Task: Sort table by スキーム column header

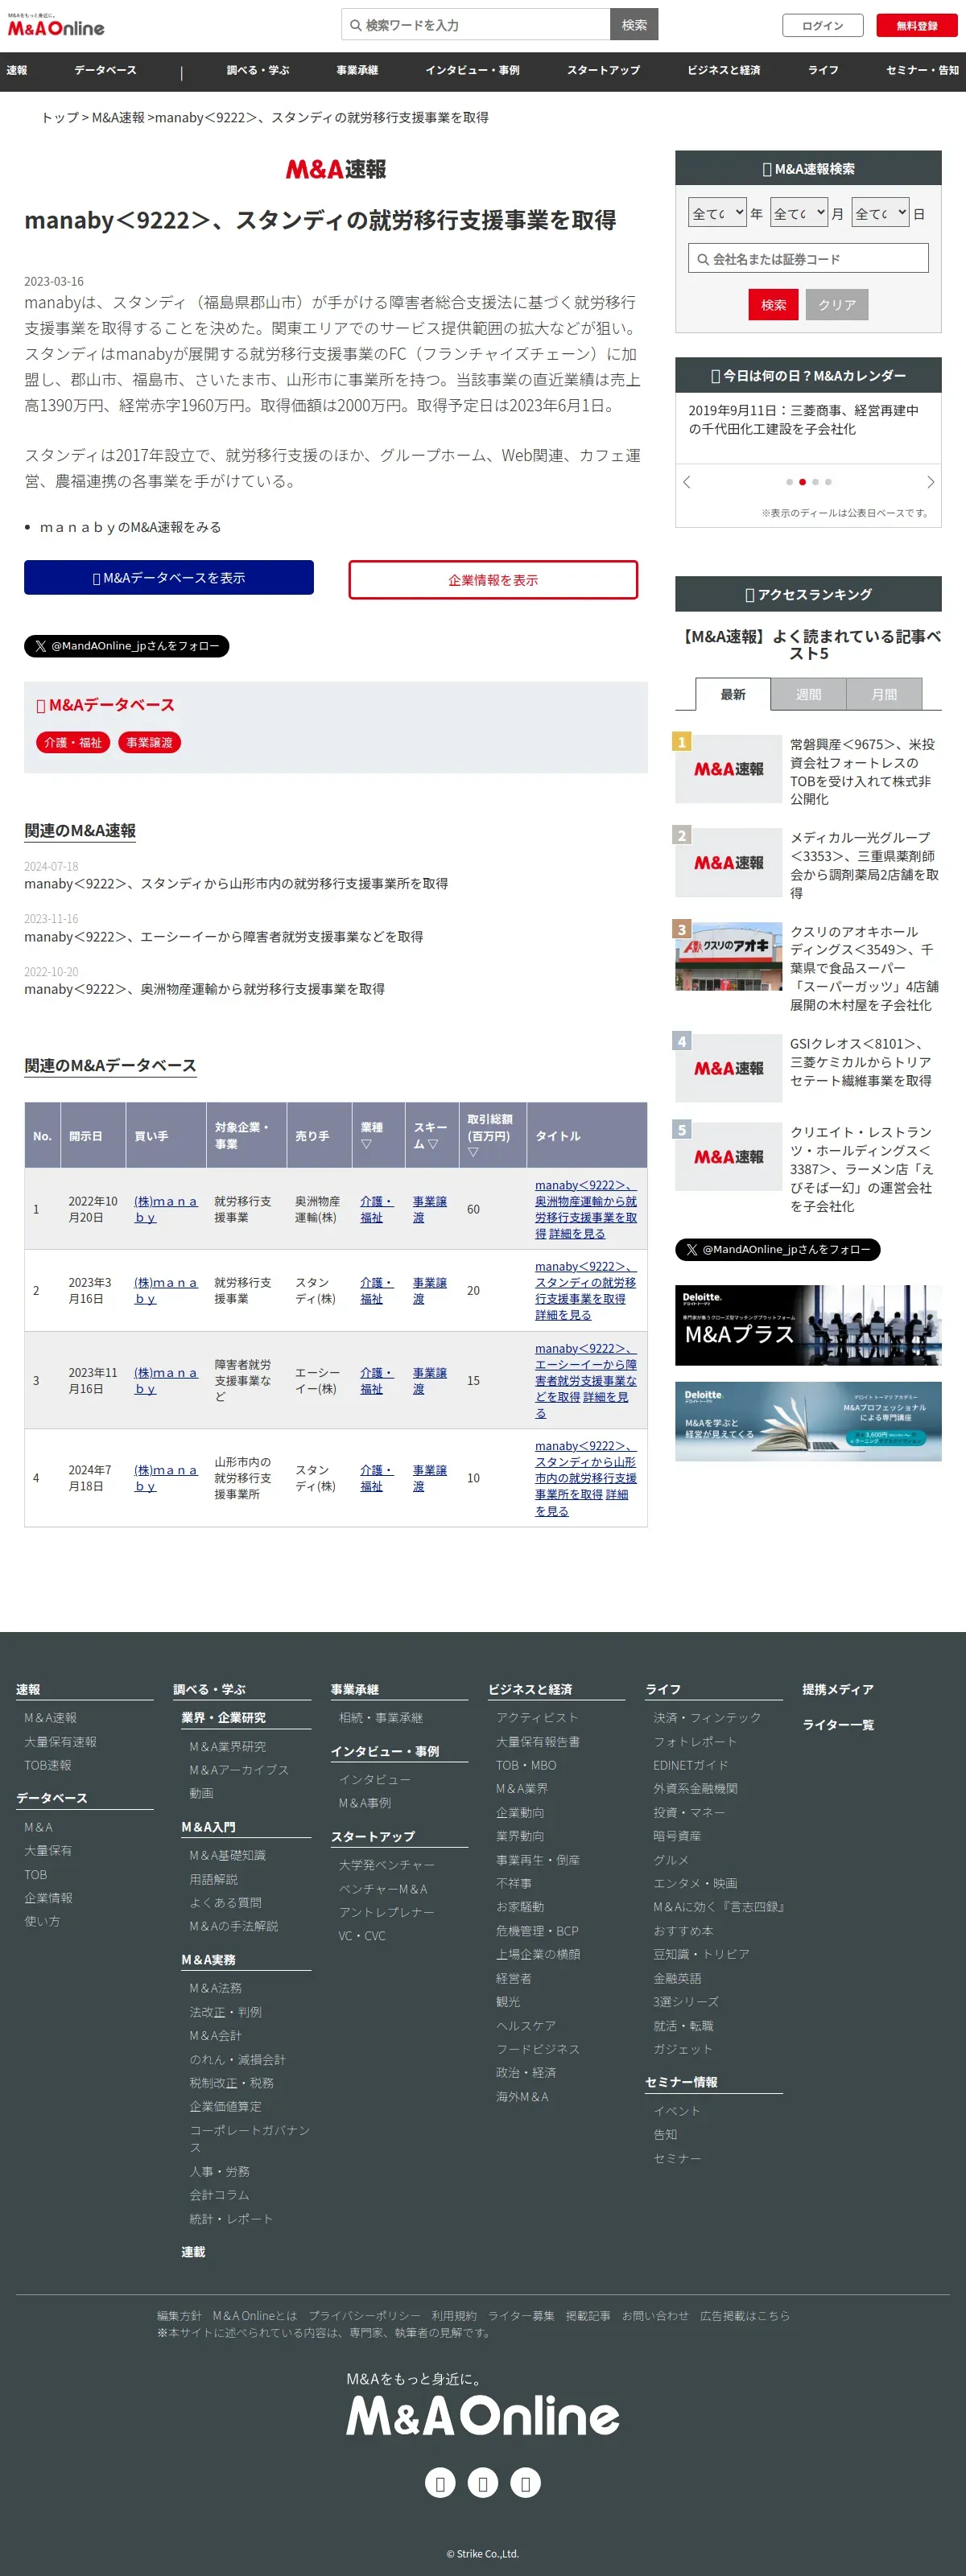Action: coord(432,1135)
